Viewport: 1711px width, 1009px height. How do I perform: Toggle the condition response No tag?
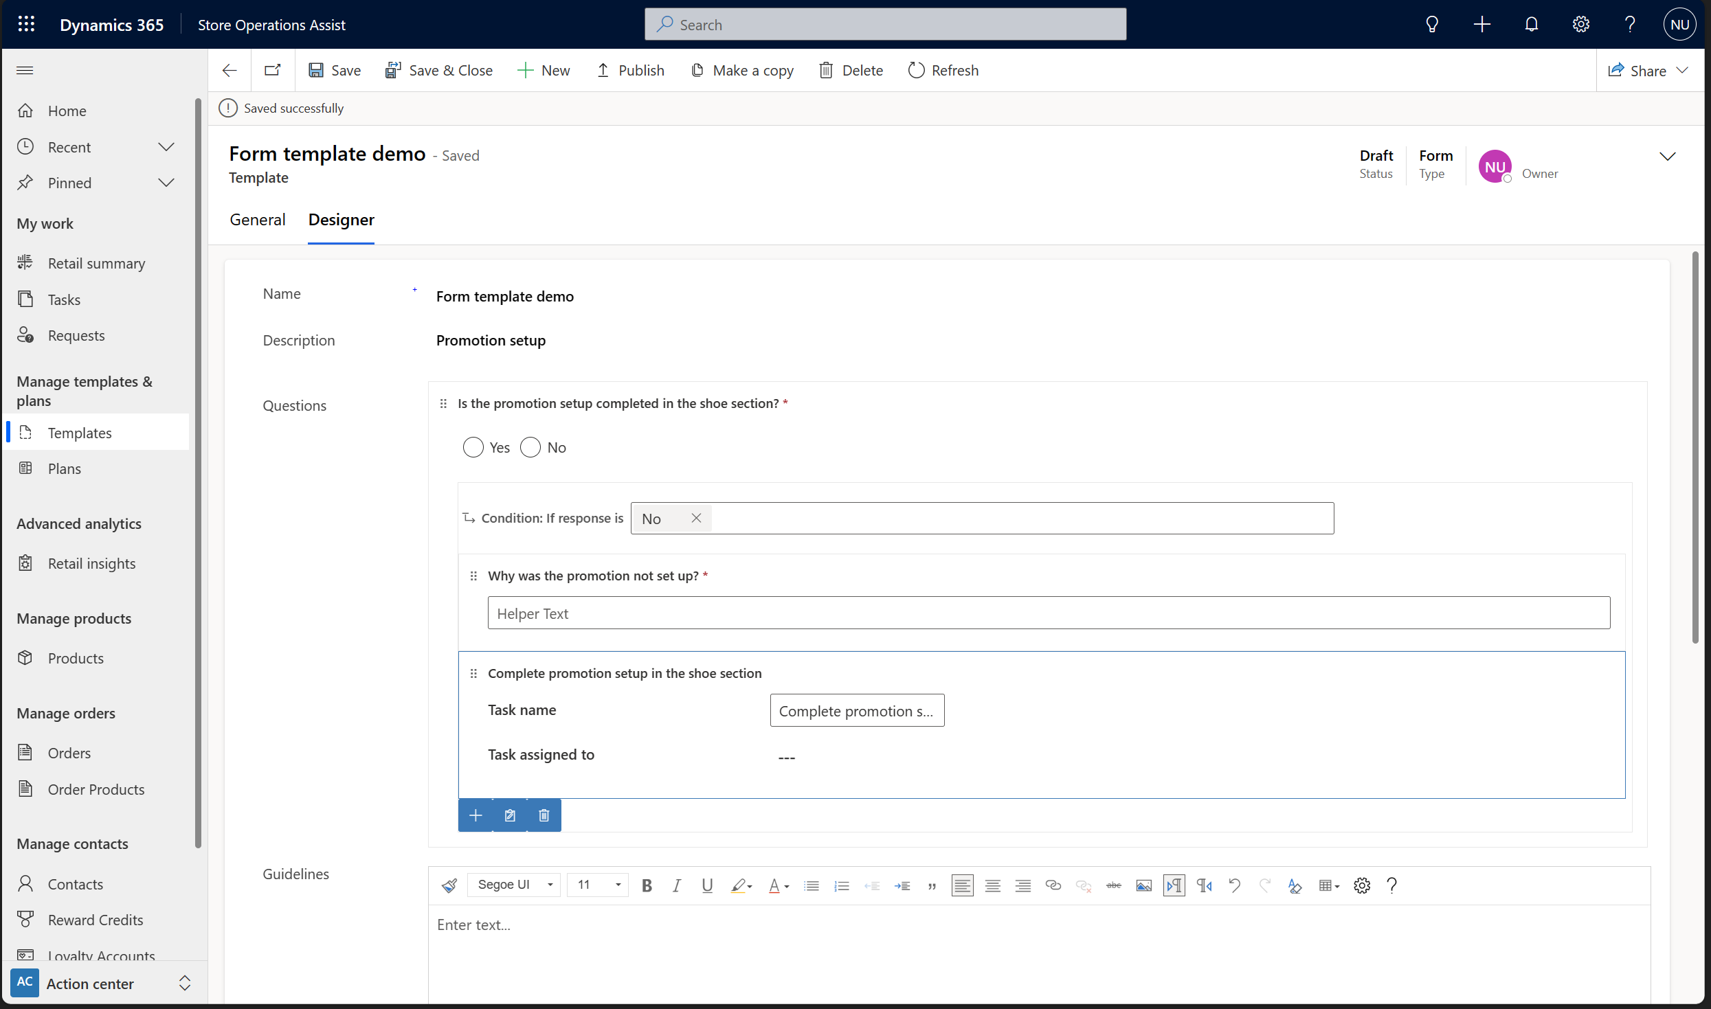[695, 518]
